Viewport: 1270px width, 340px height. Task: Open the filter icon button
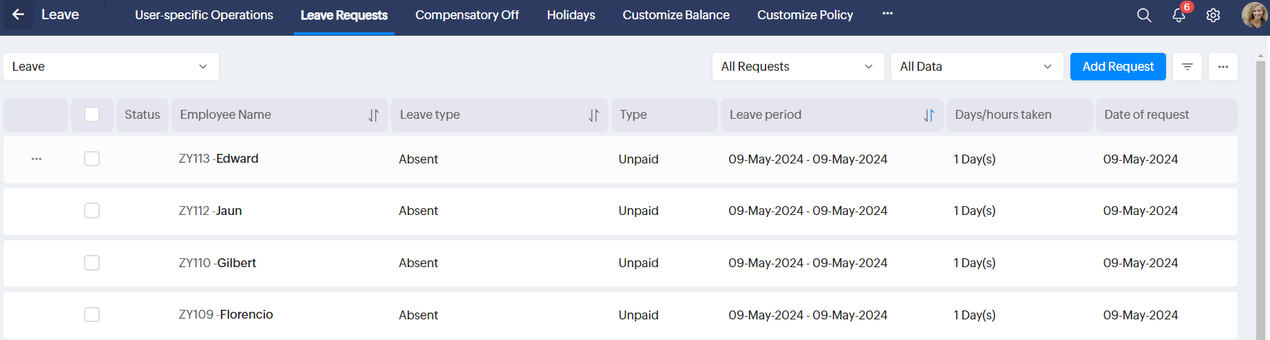click(1187, 67)
